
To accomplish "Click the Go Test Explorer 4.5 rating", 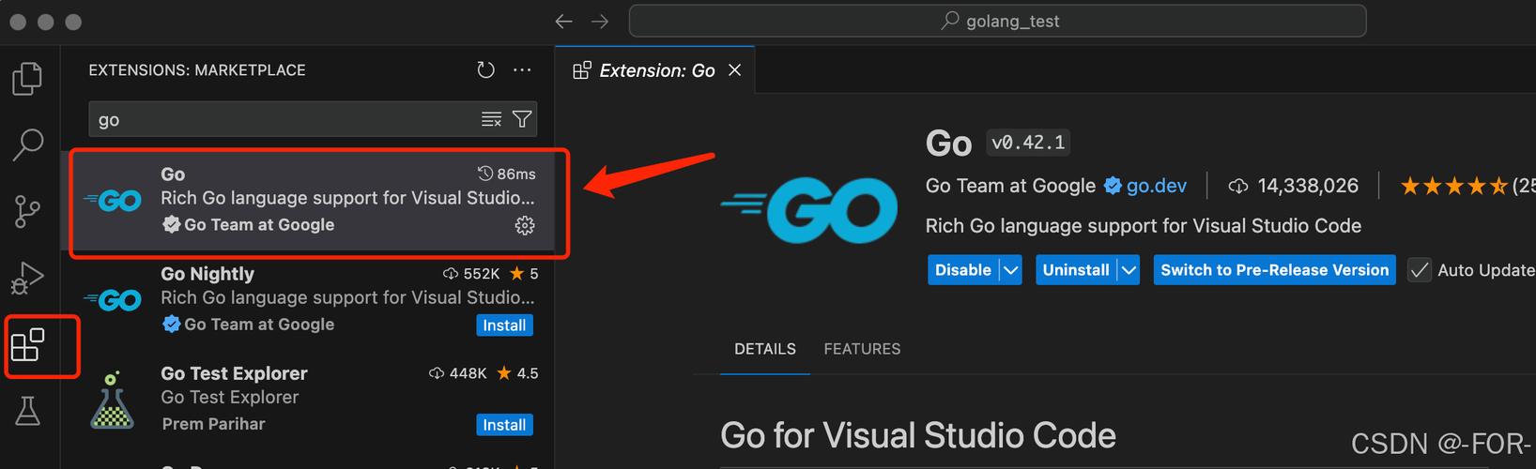I will point(517,373).
